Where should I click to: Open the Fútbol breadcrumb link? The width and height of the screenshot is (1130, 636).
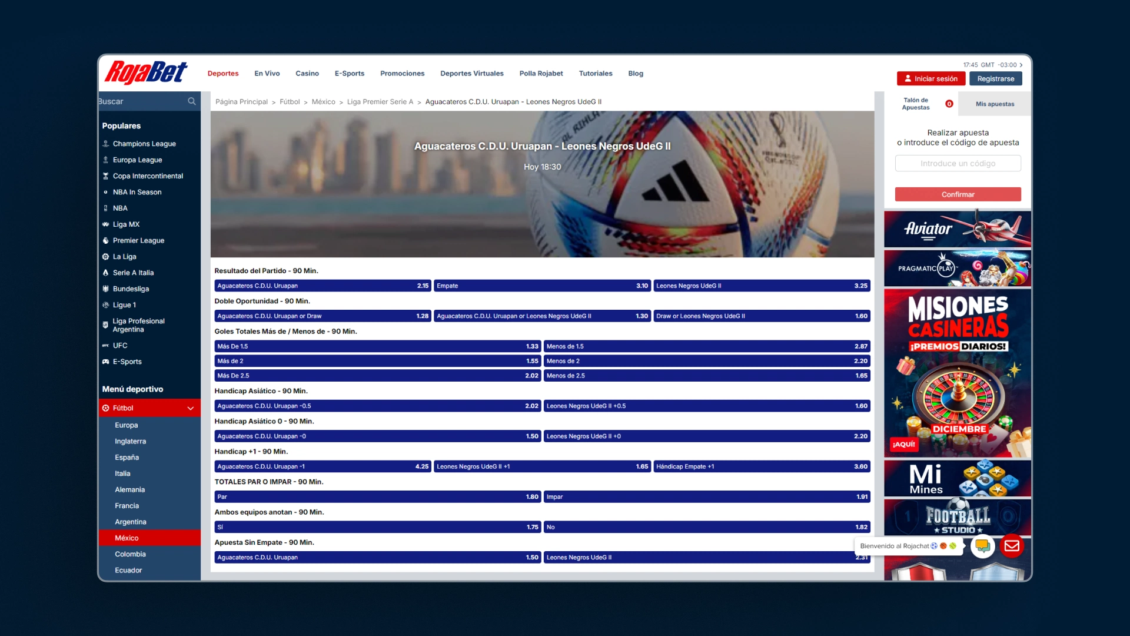290,102
